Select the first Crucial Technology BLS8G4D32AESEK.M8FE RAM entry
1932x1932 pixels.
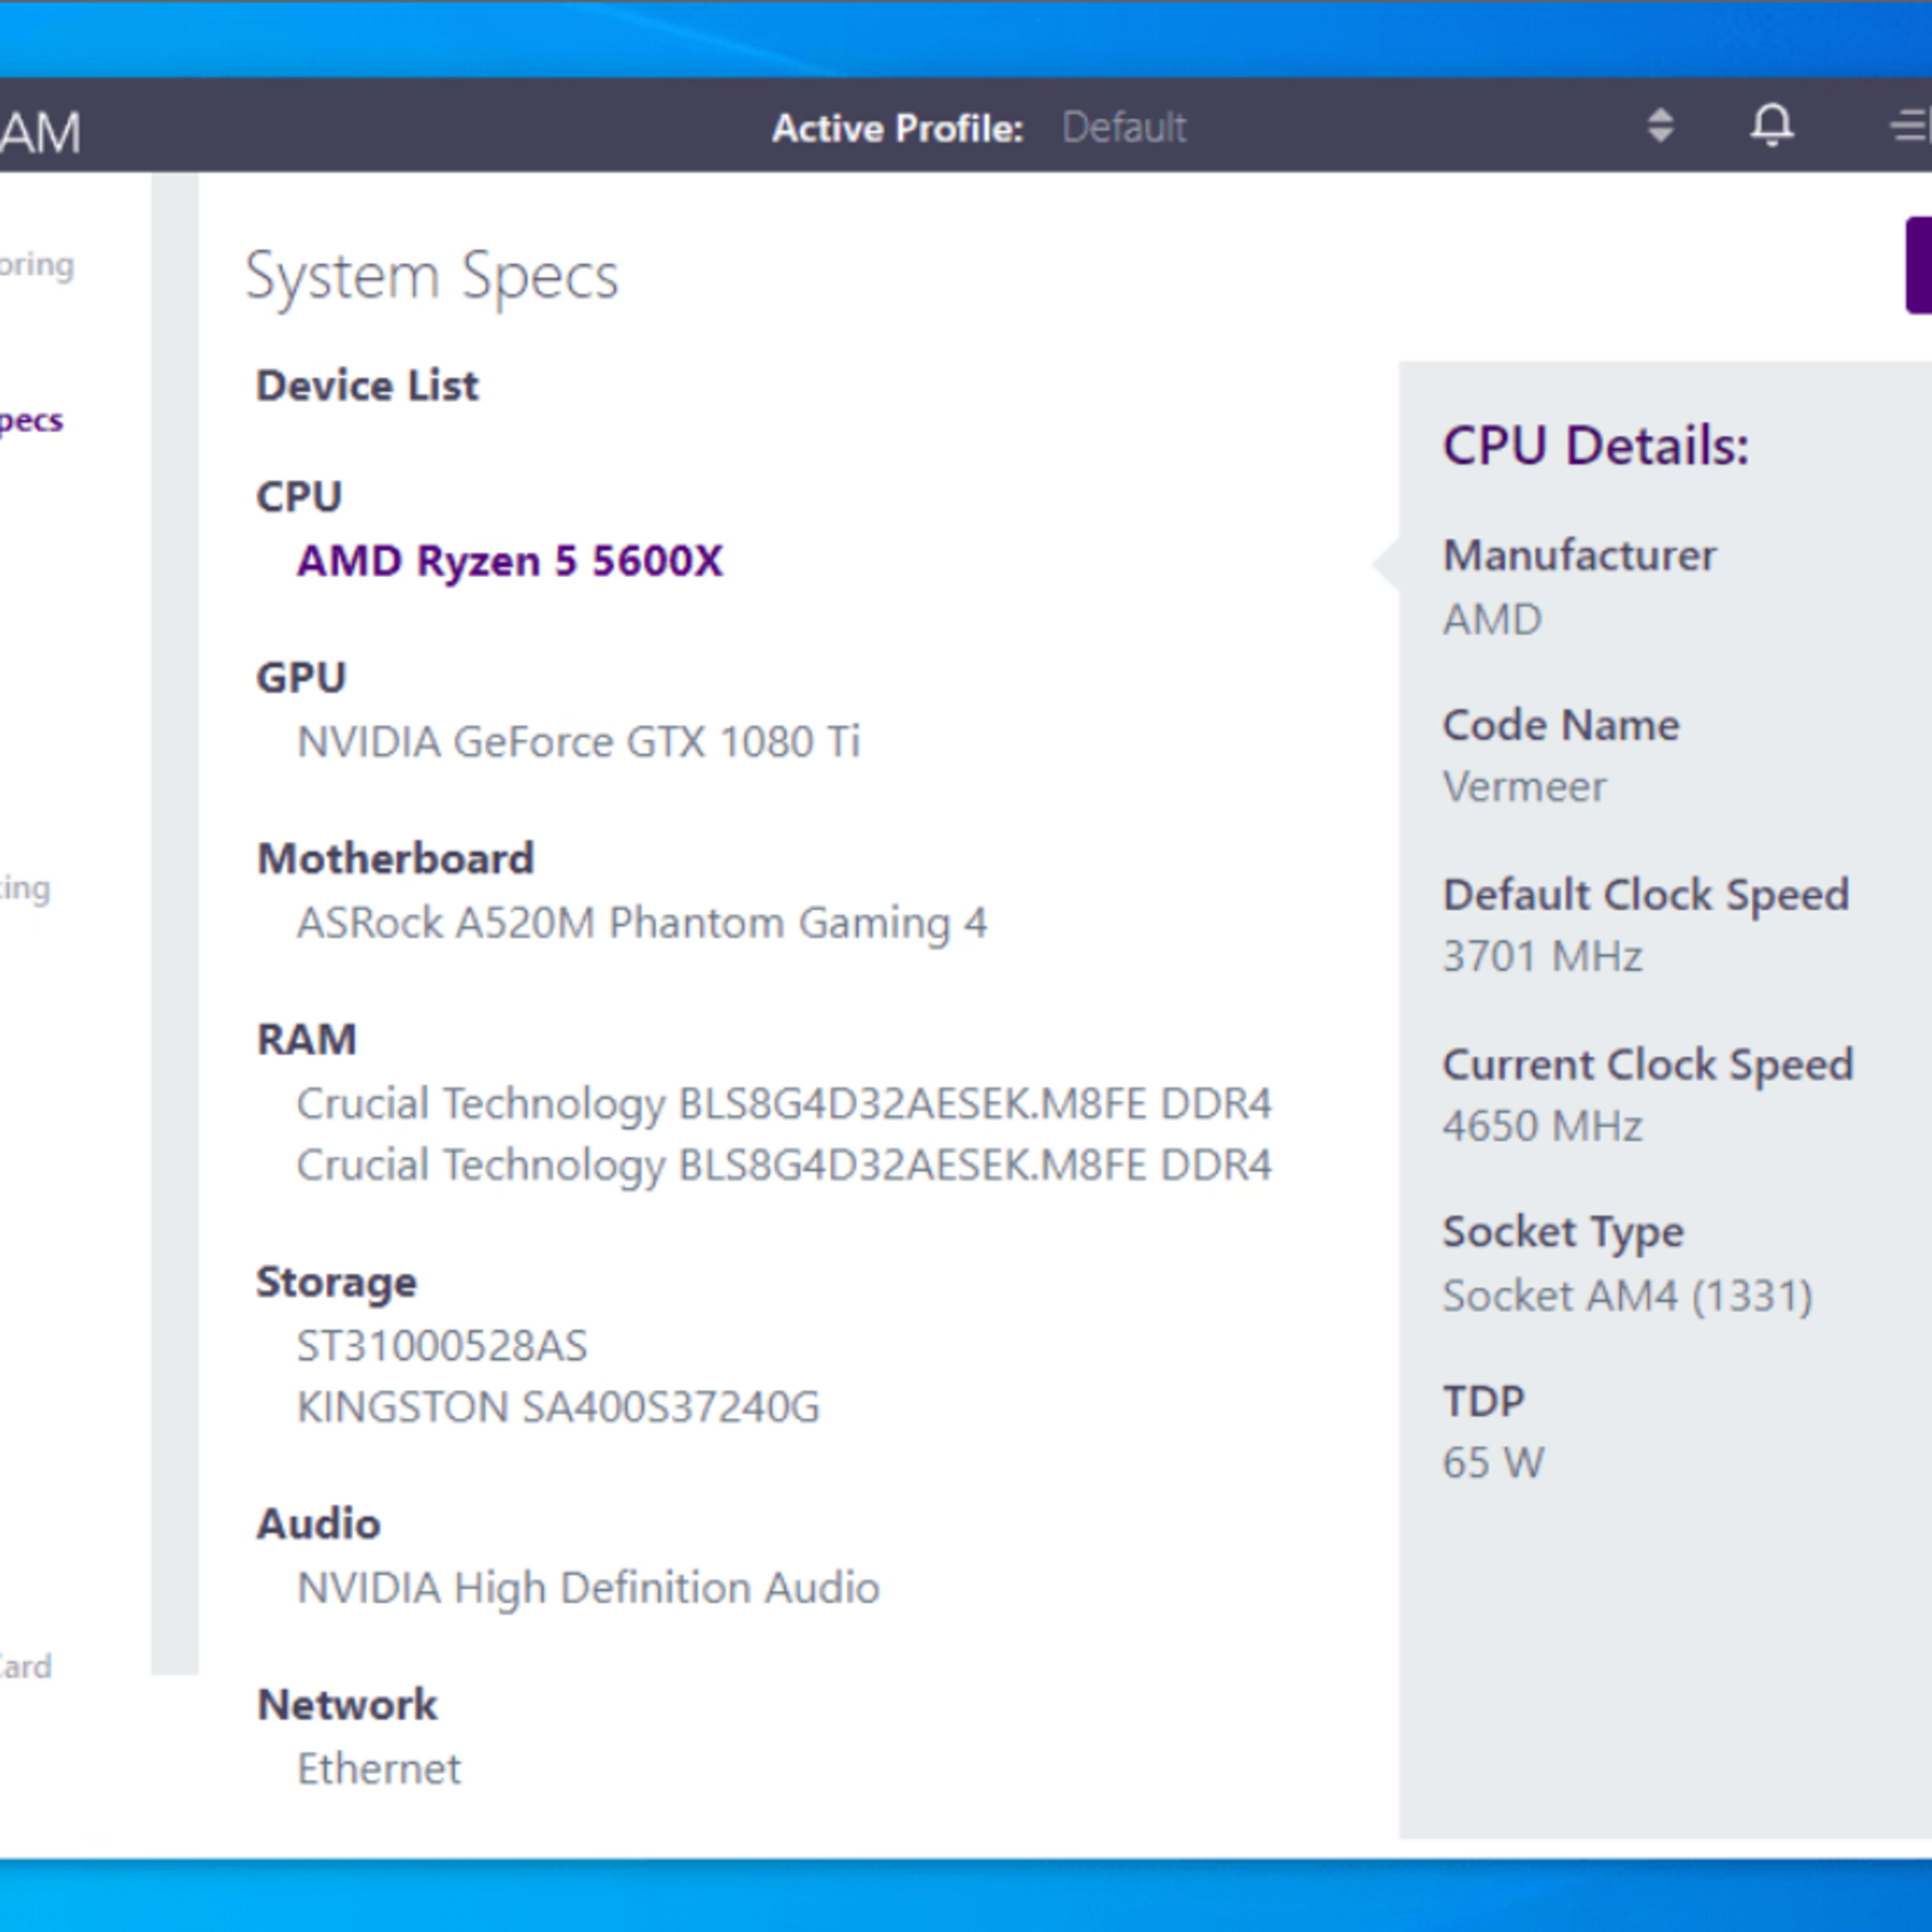784,1104
